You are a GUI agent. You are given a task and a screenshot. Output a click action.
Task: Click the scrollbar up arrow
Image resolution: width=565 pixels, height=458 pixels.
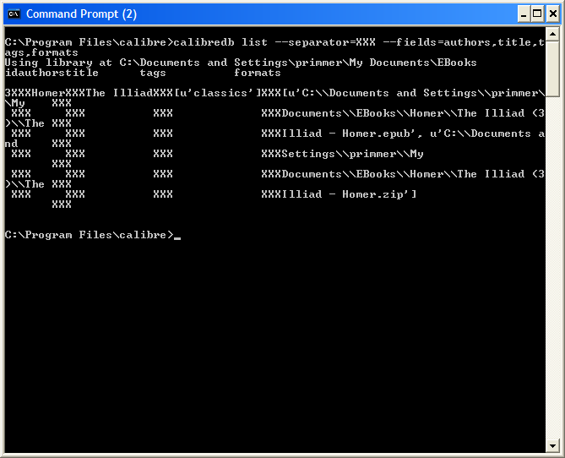click(x=553, y=34)
